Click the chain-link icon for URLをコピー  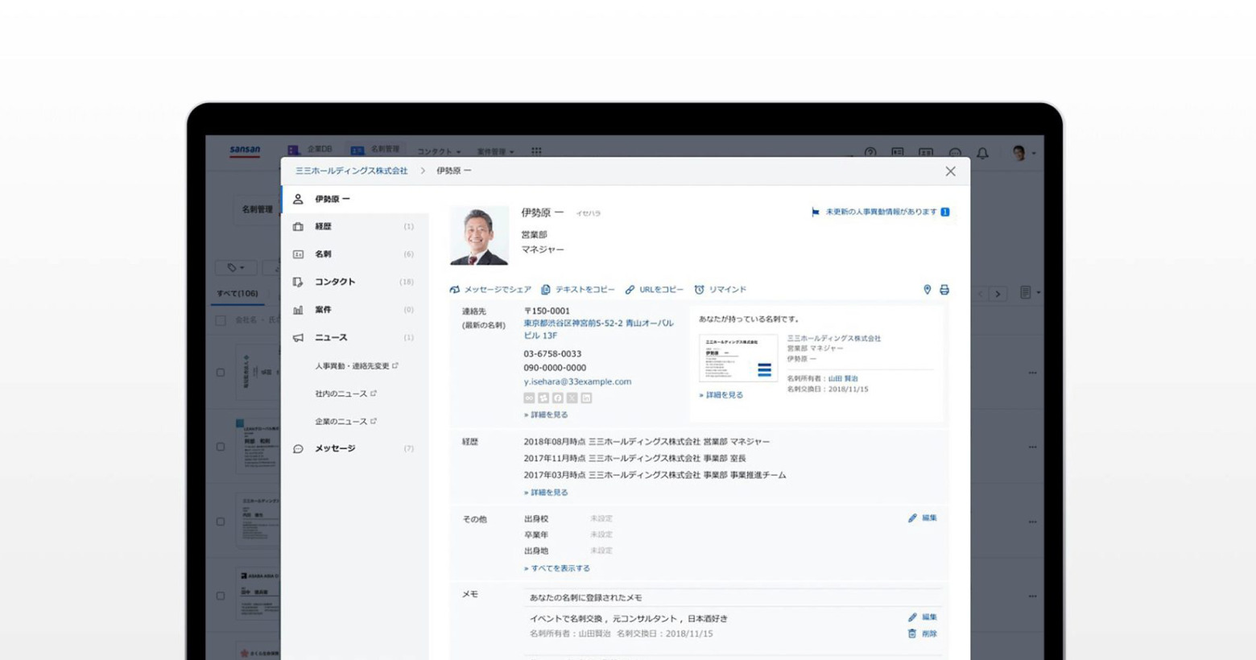coord(630,290)
